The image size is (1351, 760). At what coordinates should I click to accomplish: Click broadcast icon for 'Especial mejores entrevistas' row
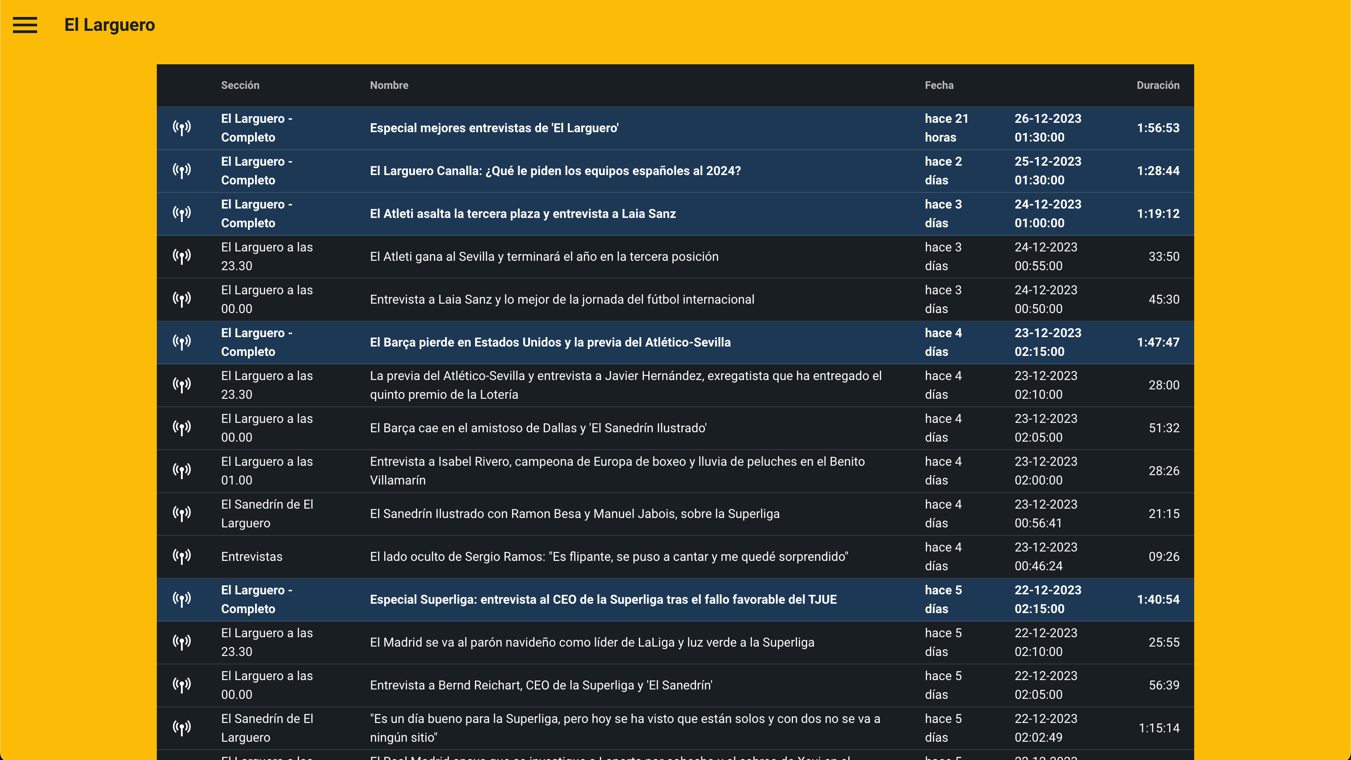pyautogui.click(x=181, y=128)
